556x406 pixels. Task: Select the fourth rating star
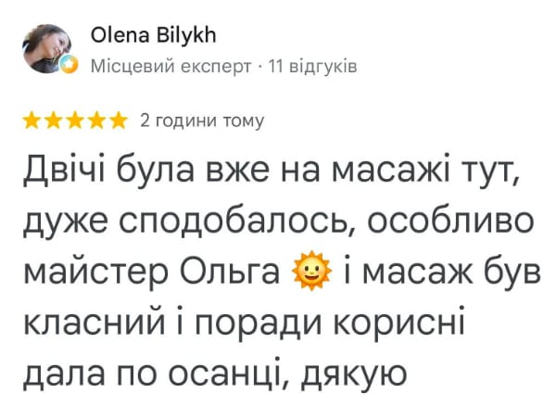(96, 121)
